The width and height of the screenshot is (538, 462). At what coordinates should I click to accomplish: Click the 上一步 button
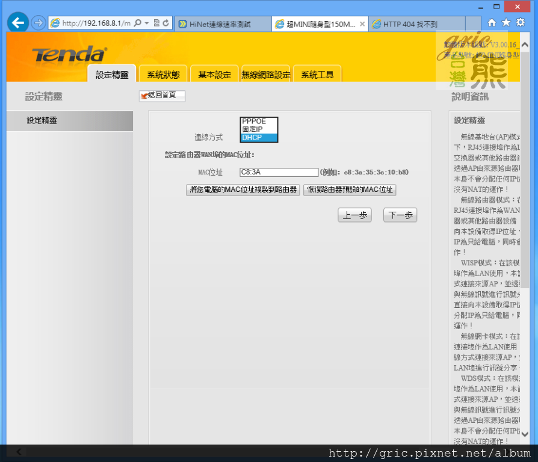tap(355, 215)
